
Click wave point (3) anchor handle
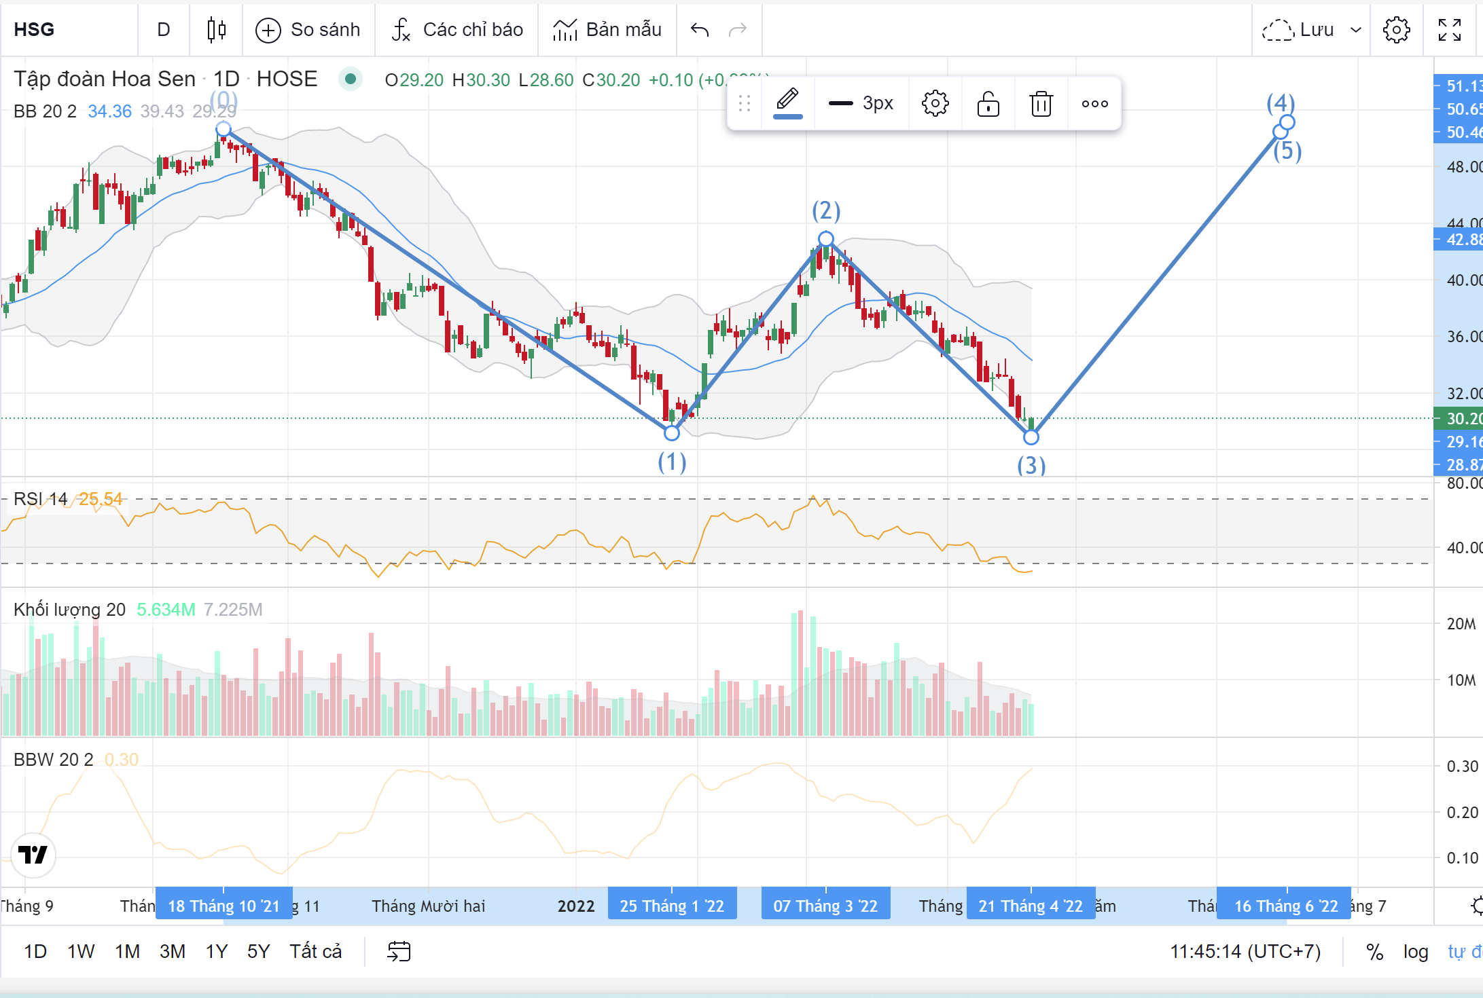[1031, 437]
